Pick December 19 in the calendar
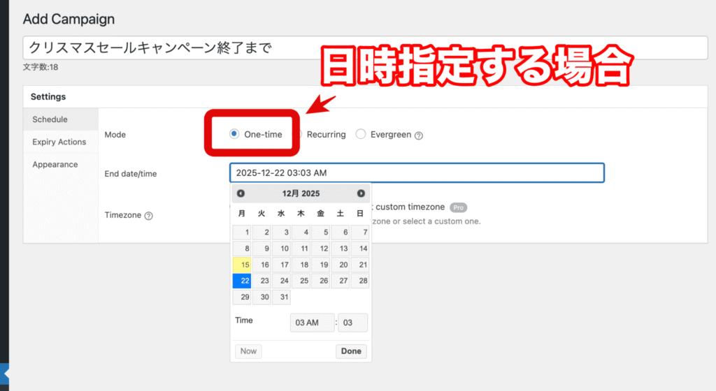The width and height of the screenshot is (716, 391). [x=320, y=265]
